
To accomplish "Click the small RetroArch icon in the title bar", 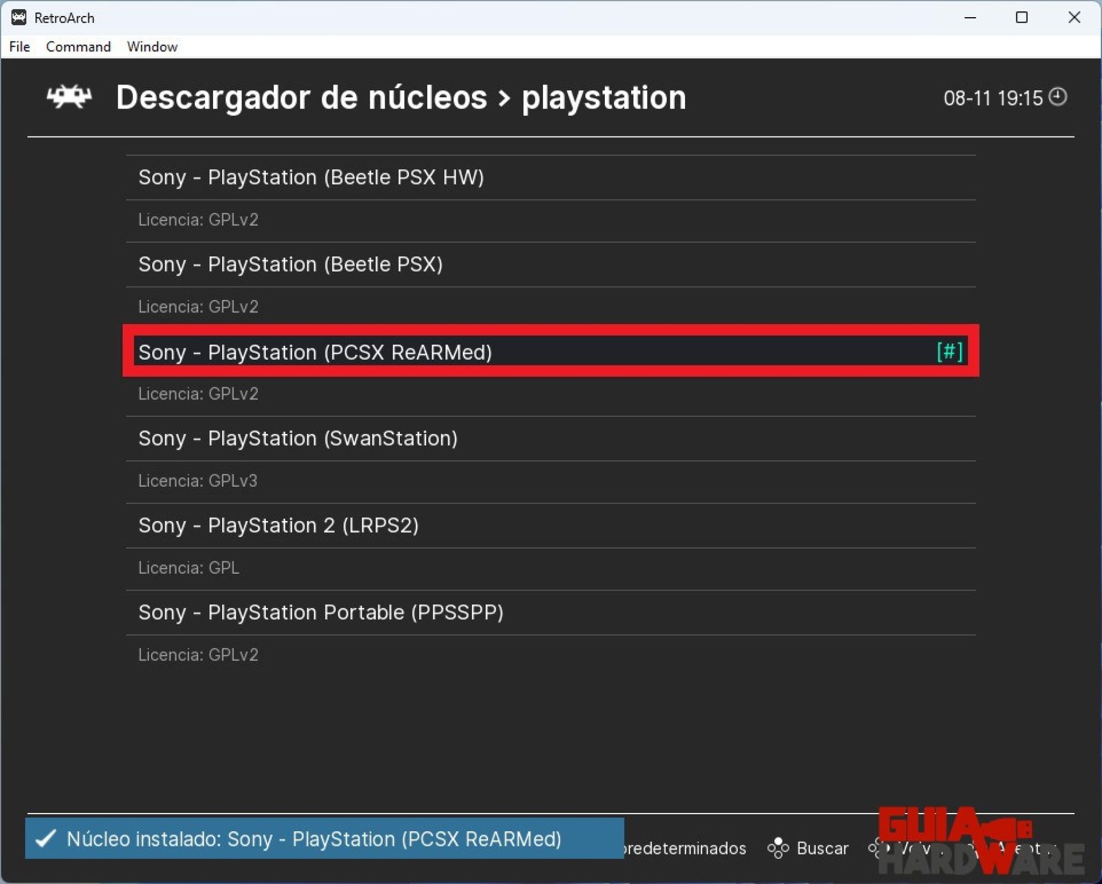I will [19, 17].
